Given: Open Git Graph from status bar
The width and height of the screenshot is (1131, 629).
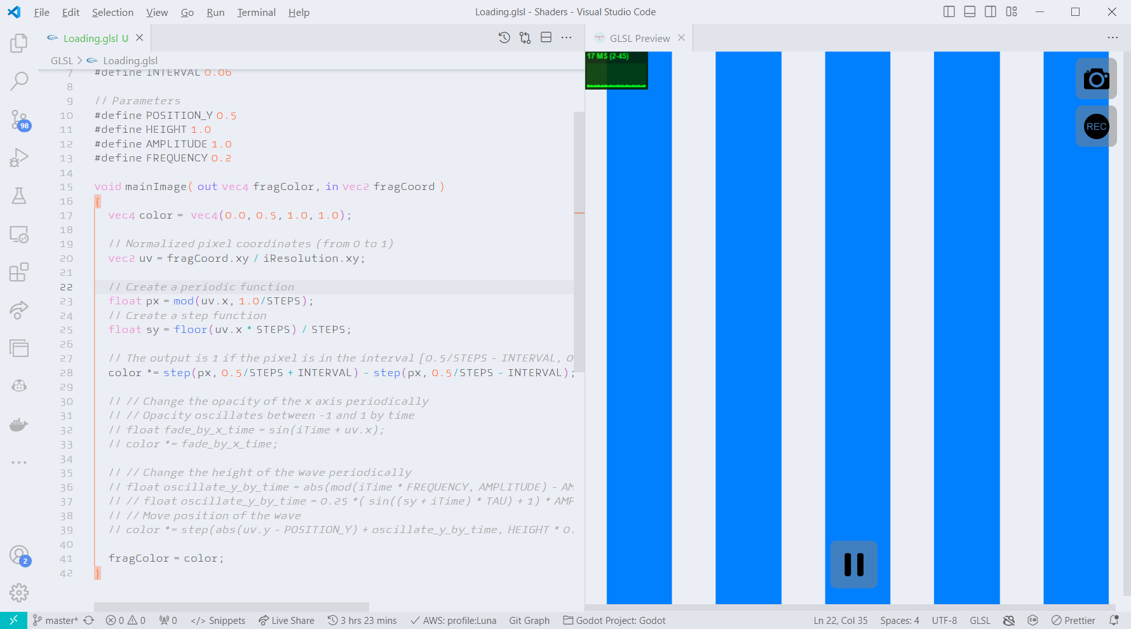Looking at the screenshot, I should [529, 621].
